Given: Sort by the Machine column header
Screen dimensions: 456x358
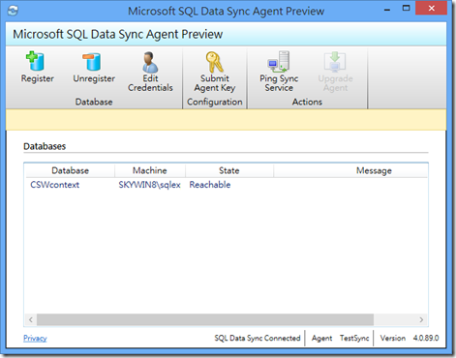Looking at the screenshot, I should tap(150, 170).
